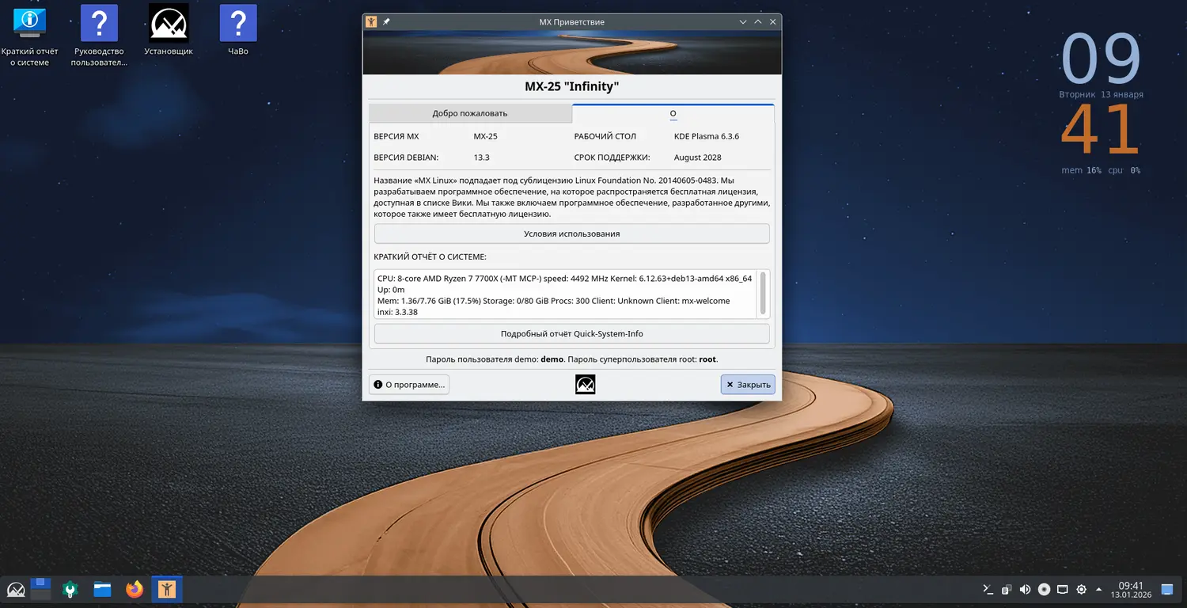Viewport: 1187px width, 608px height.
Task: Open the Dolphin file manager
Action: pos(102,589)
